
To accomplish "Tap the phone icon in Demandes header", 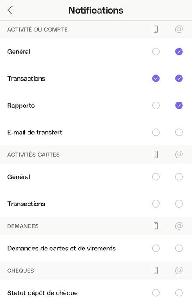I will [x=156, y=226].
